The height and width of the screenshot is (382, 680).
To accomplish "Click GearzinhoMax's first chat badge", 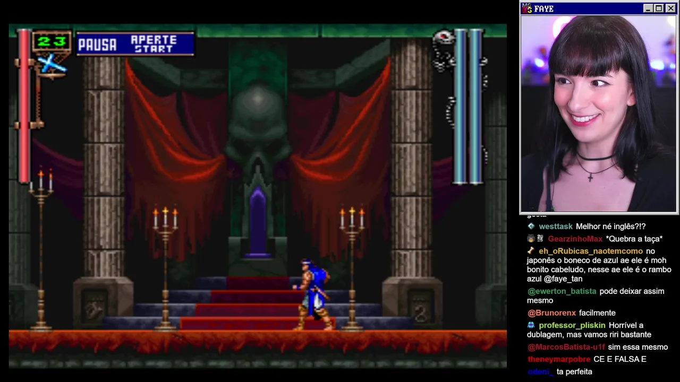I will (x=531, y=239).
